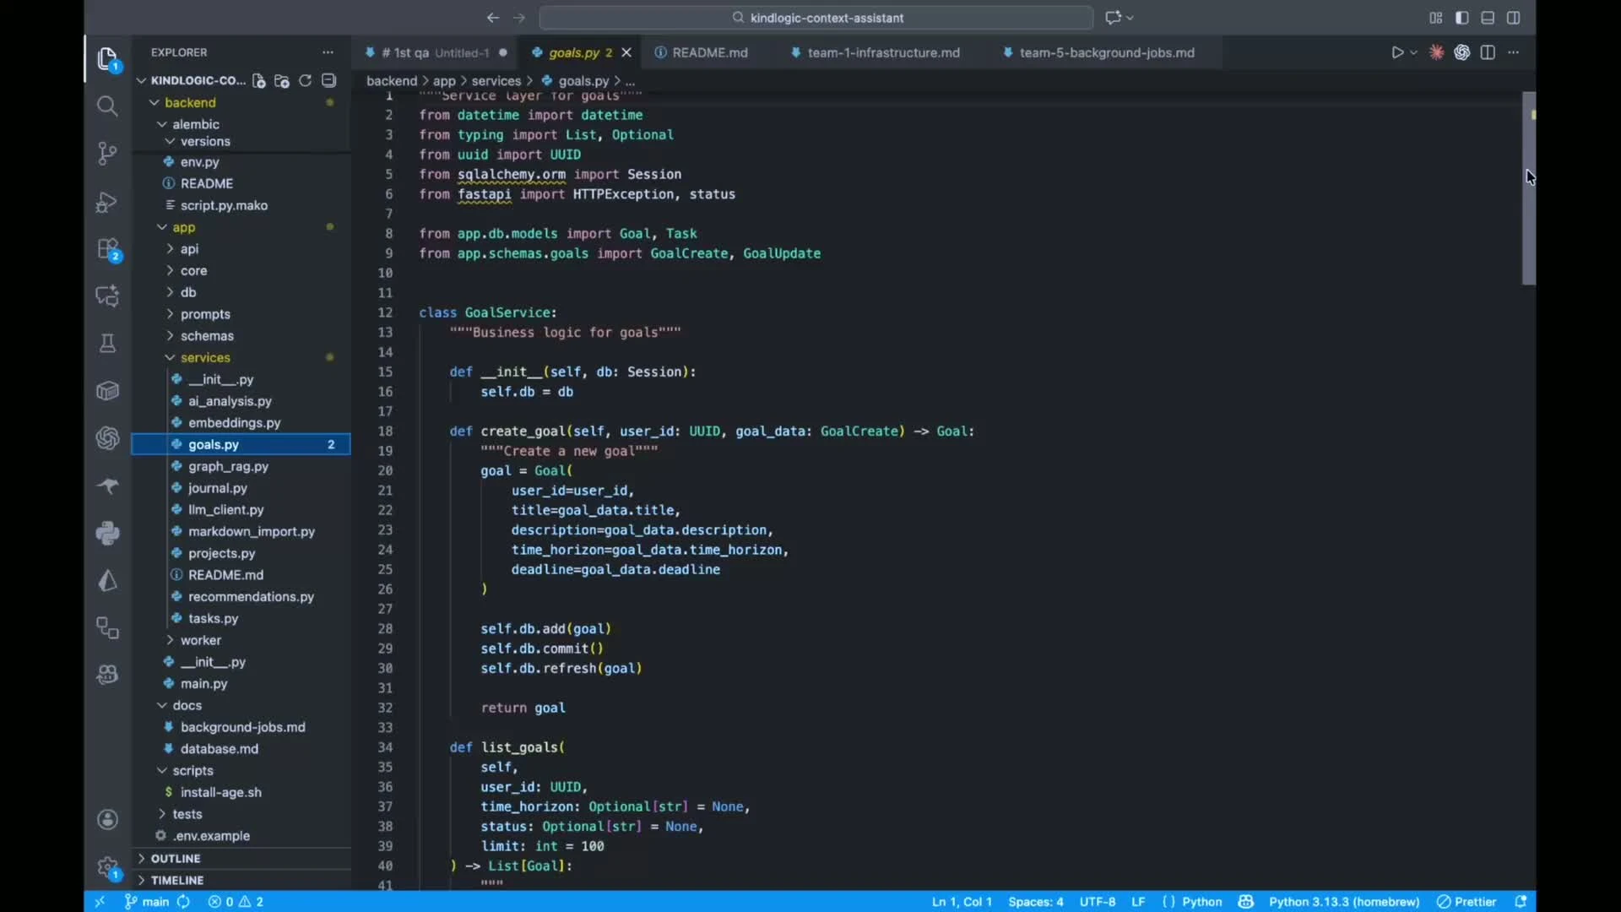
Task: Select the Testing beaker icon in the sidebar
Action: pyautogui.click(x=107, y=343)
